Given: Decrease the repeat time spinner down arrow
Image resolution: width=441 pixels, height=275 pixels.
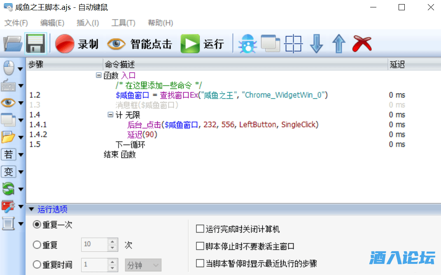Looking at the screenshot, I should 112,268.
